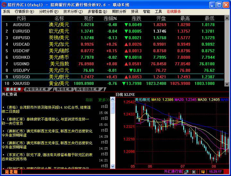
Task: Select the EURUSD row code
Action: point(21,31)
